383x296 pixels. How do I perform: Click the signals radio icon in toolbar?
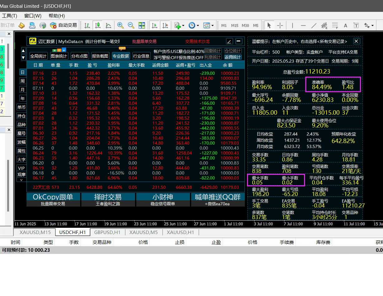click(x=43, y=25)
